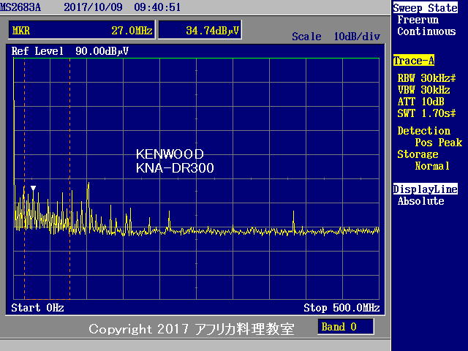Click the Stop 500.0MHz frequency label

341,308
